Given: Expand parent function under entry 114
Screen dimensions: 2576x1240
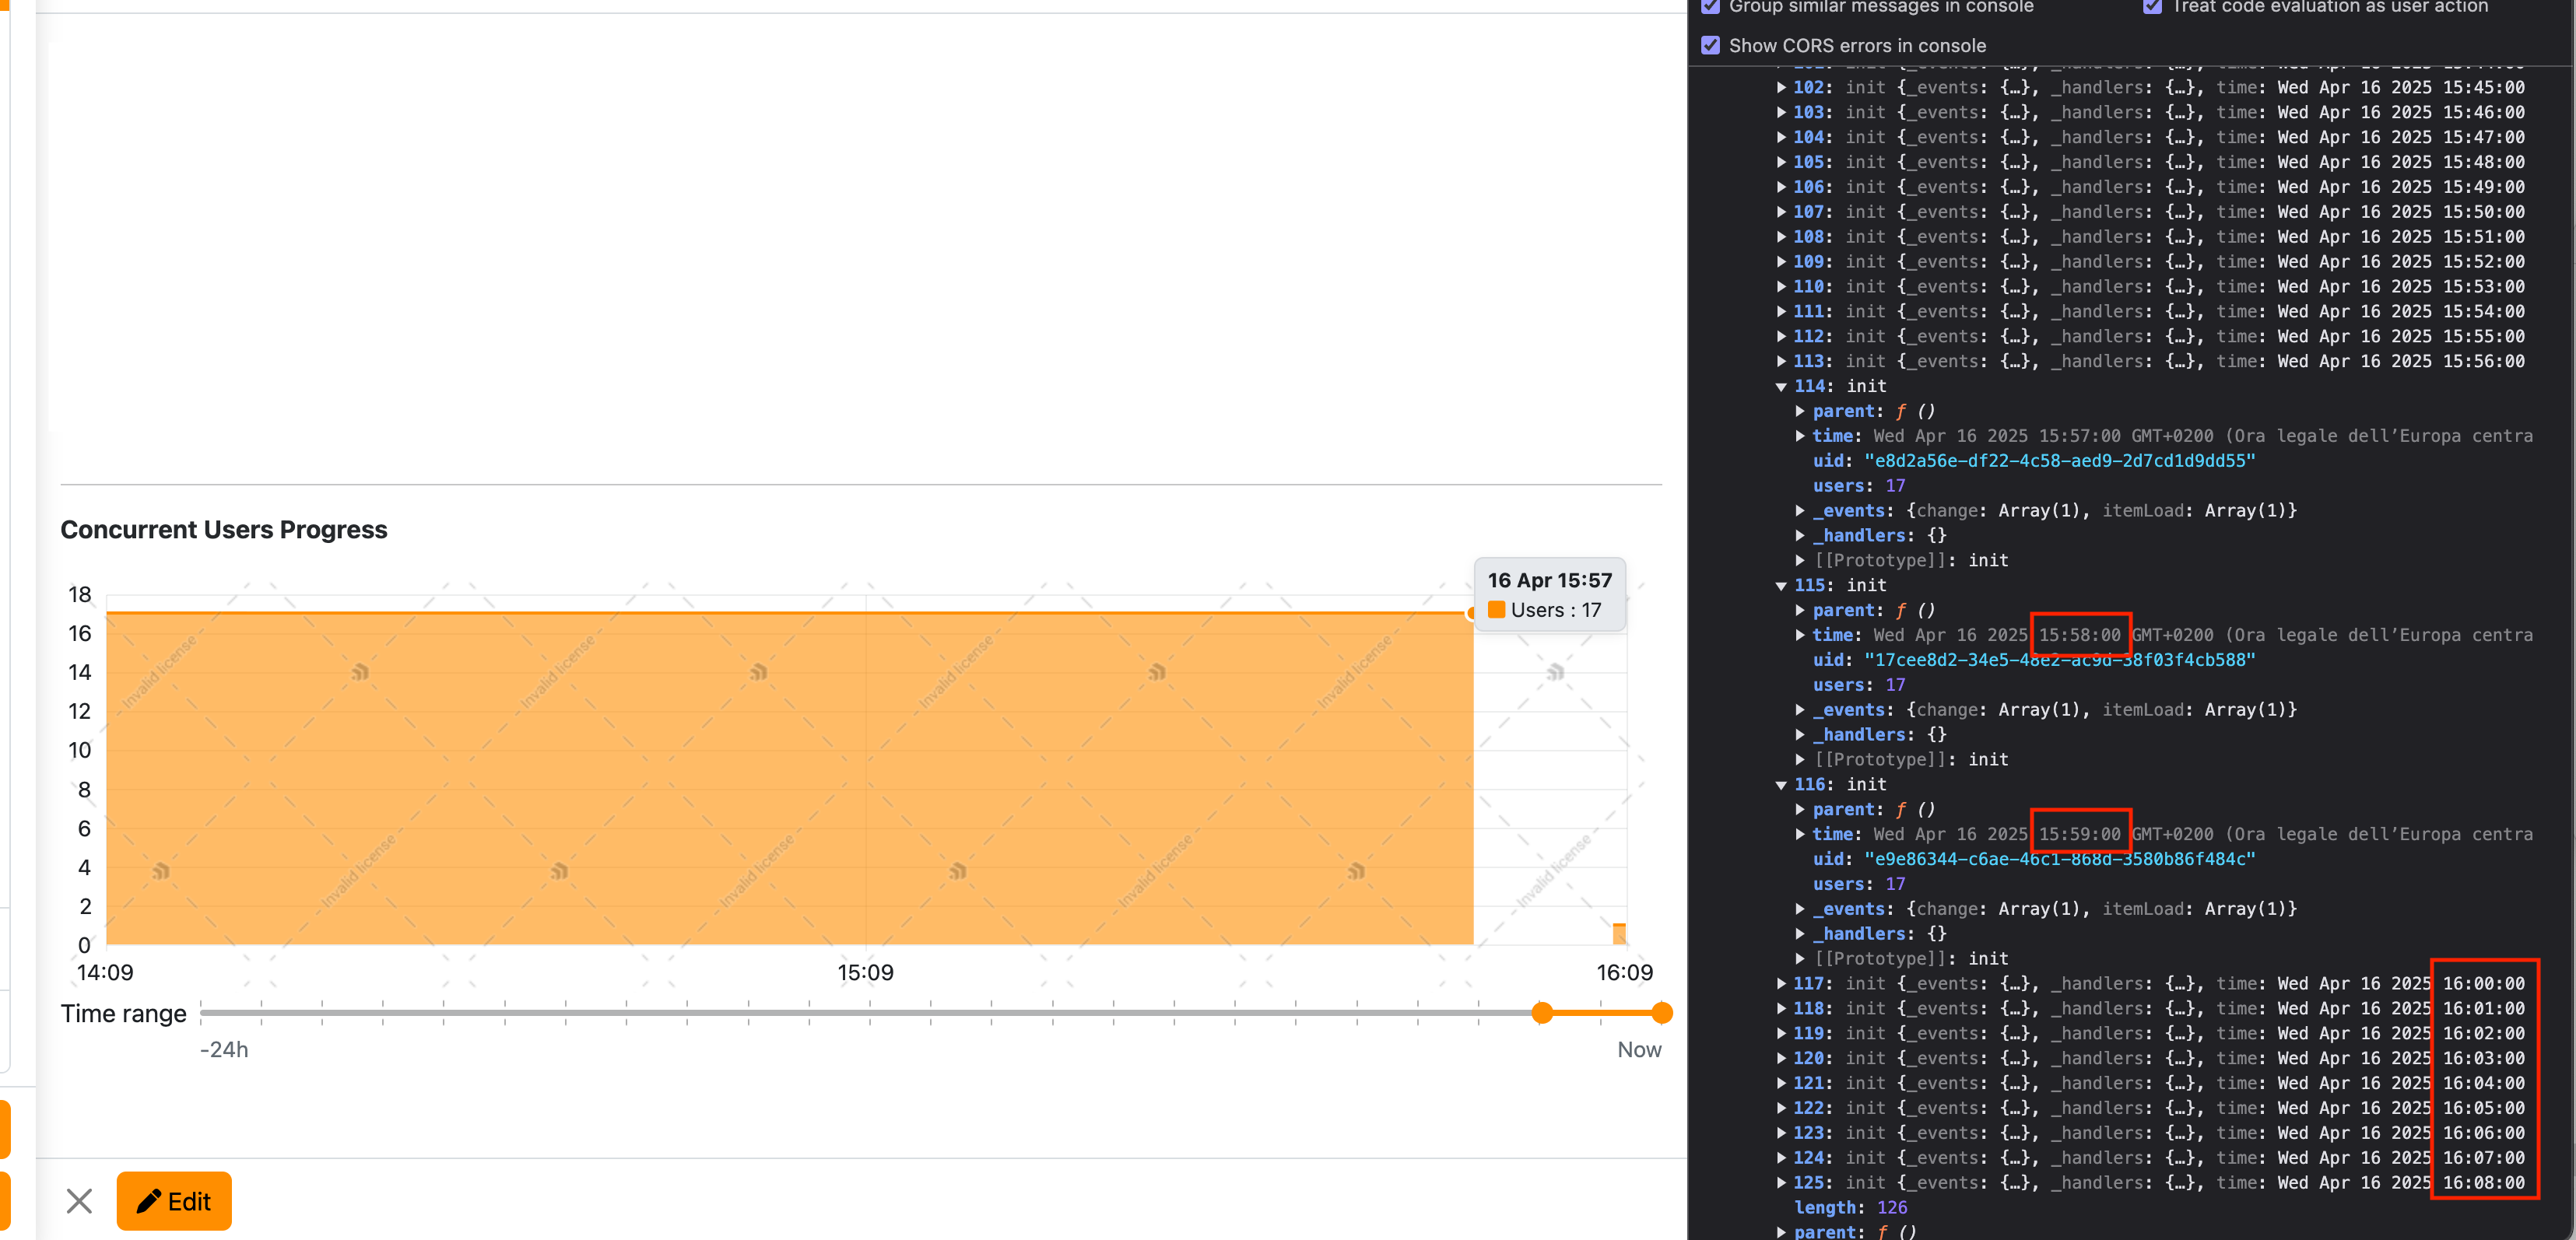Looking at the screenshot, I should point(1800,412).
